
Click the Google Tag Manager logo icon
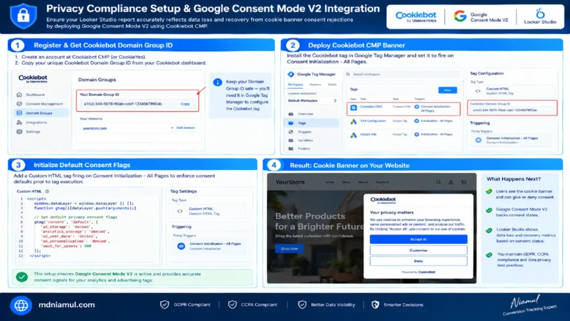click(291, 74)
